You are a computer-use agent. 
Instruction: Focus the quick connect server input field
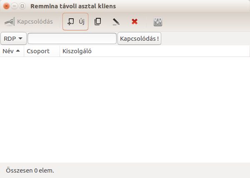pyautogui.click(x=72, y=39)
